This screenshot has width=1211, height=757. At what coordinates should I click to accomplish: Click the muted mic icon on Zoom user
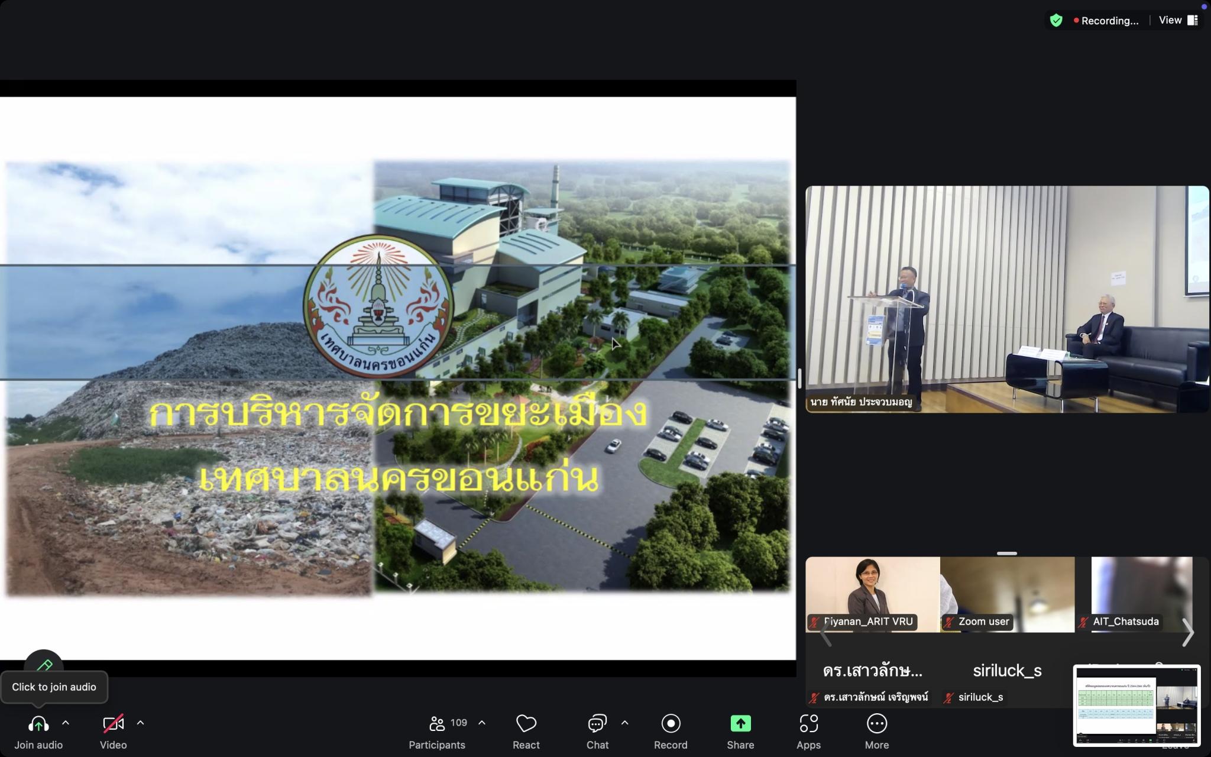949,622
